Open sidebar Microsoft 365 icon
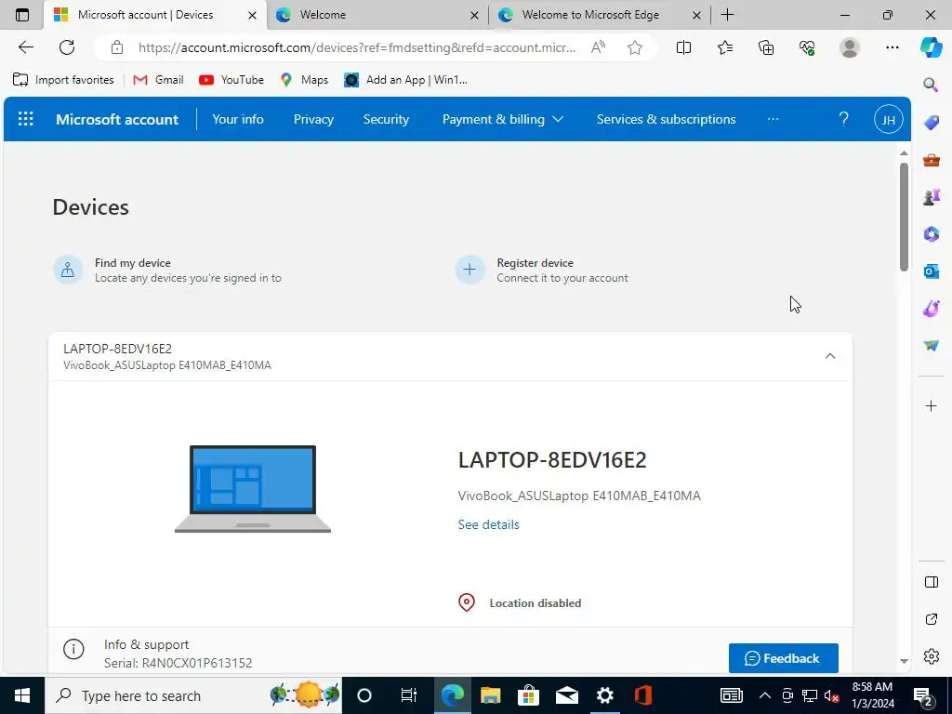The width and height of the screenshot is (952, 714). tap(931, 233)
